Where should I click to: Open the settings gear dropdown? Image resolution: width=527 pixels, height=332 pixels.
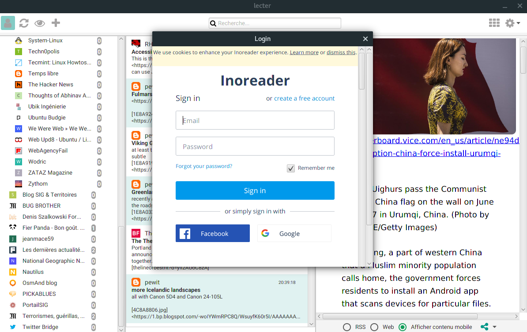click(512, 23)
